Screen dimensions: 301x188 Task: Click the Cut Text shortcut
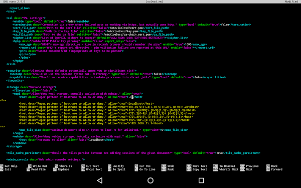pos(90,166)
